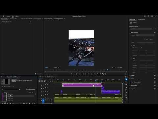Open the Input LUT dropdown
The height and width of the screenshot is (119, 158).
[x=145, y=35]
